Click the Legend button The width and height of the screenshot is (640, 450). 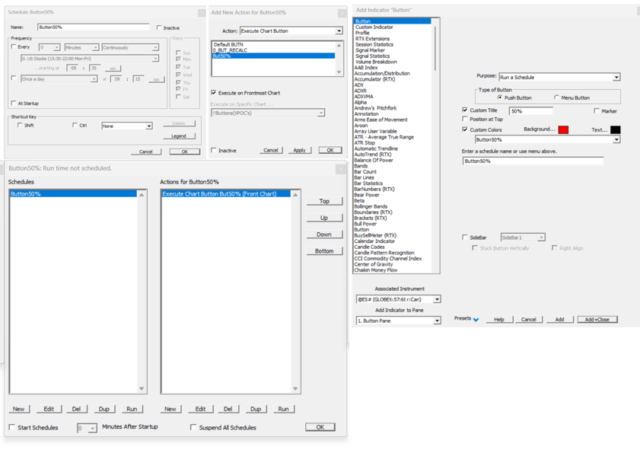(x=179, y=136)
